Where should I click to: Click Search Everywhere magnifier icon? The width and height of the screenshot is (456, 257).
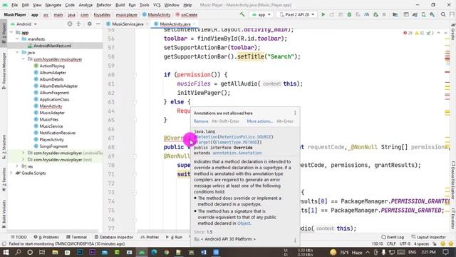[443, 14]
